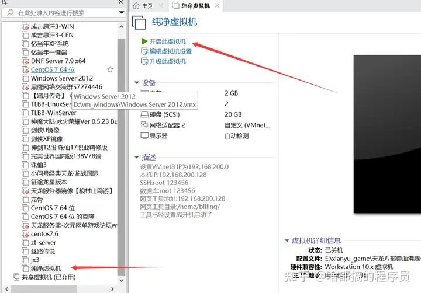Select 忆当年XP系统 in the library
Screen dimensions: 421x293
pyautogui.click(x=50, y=44)
